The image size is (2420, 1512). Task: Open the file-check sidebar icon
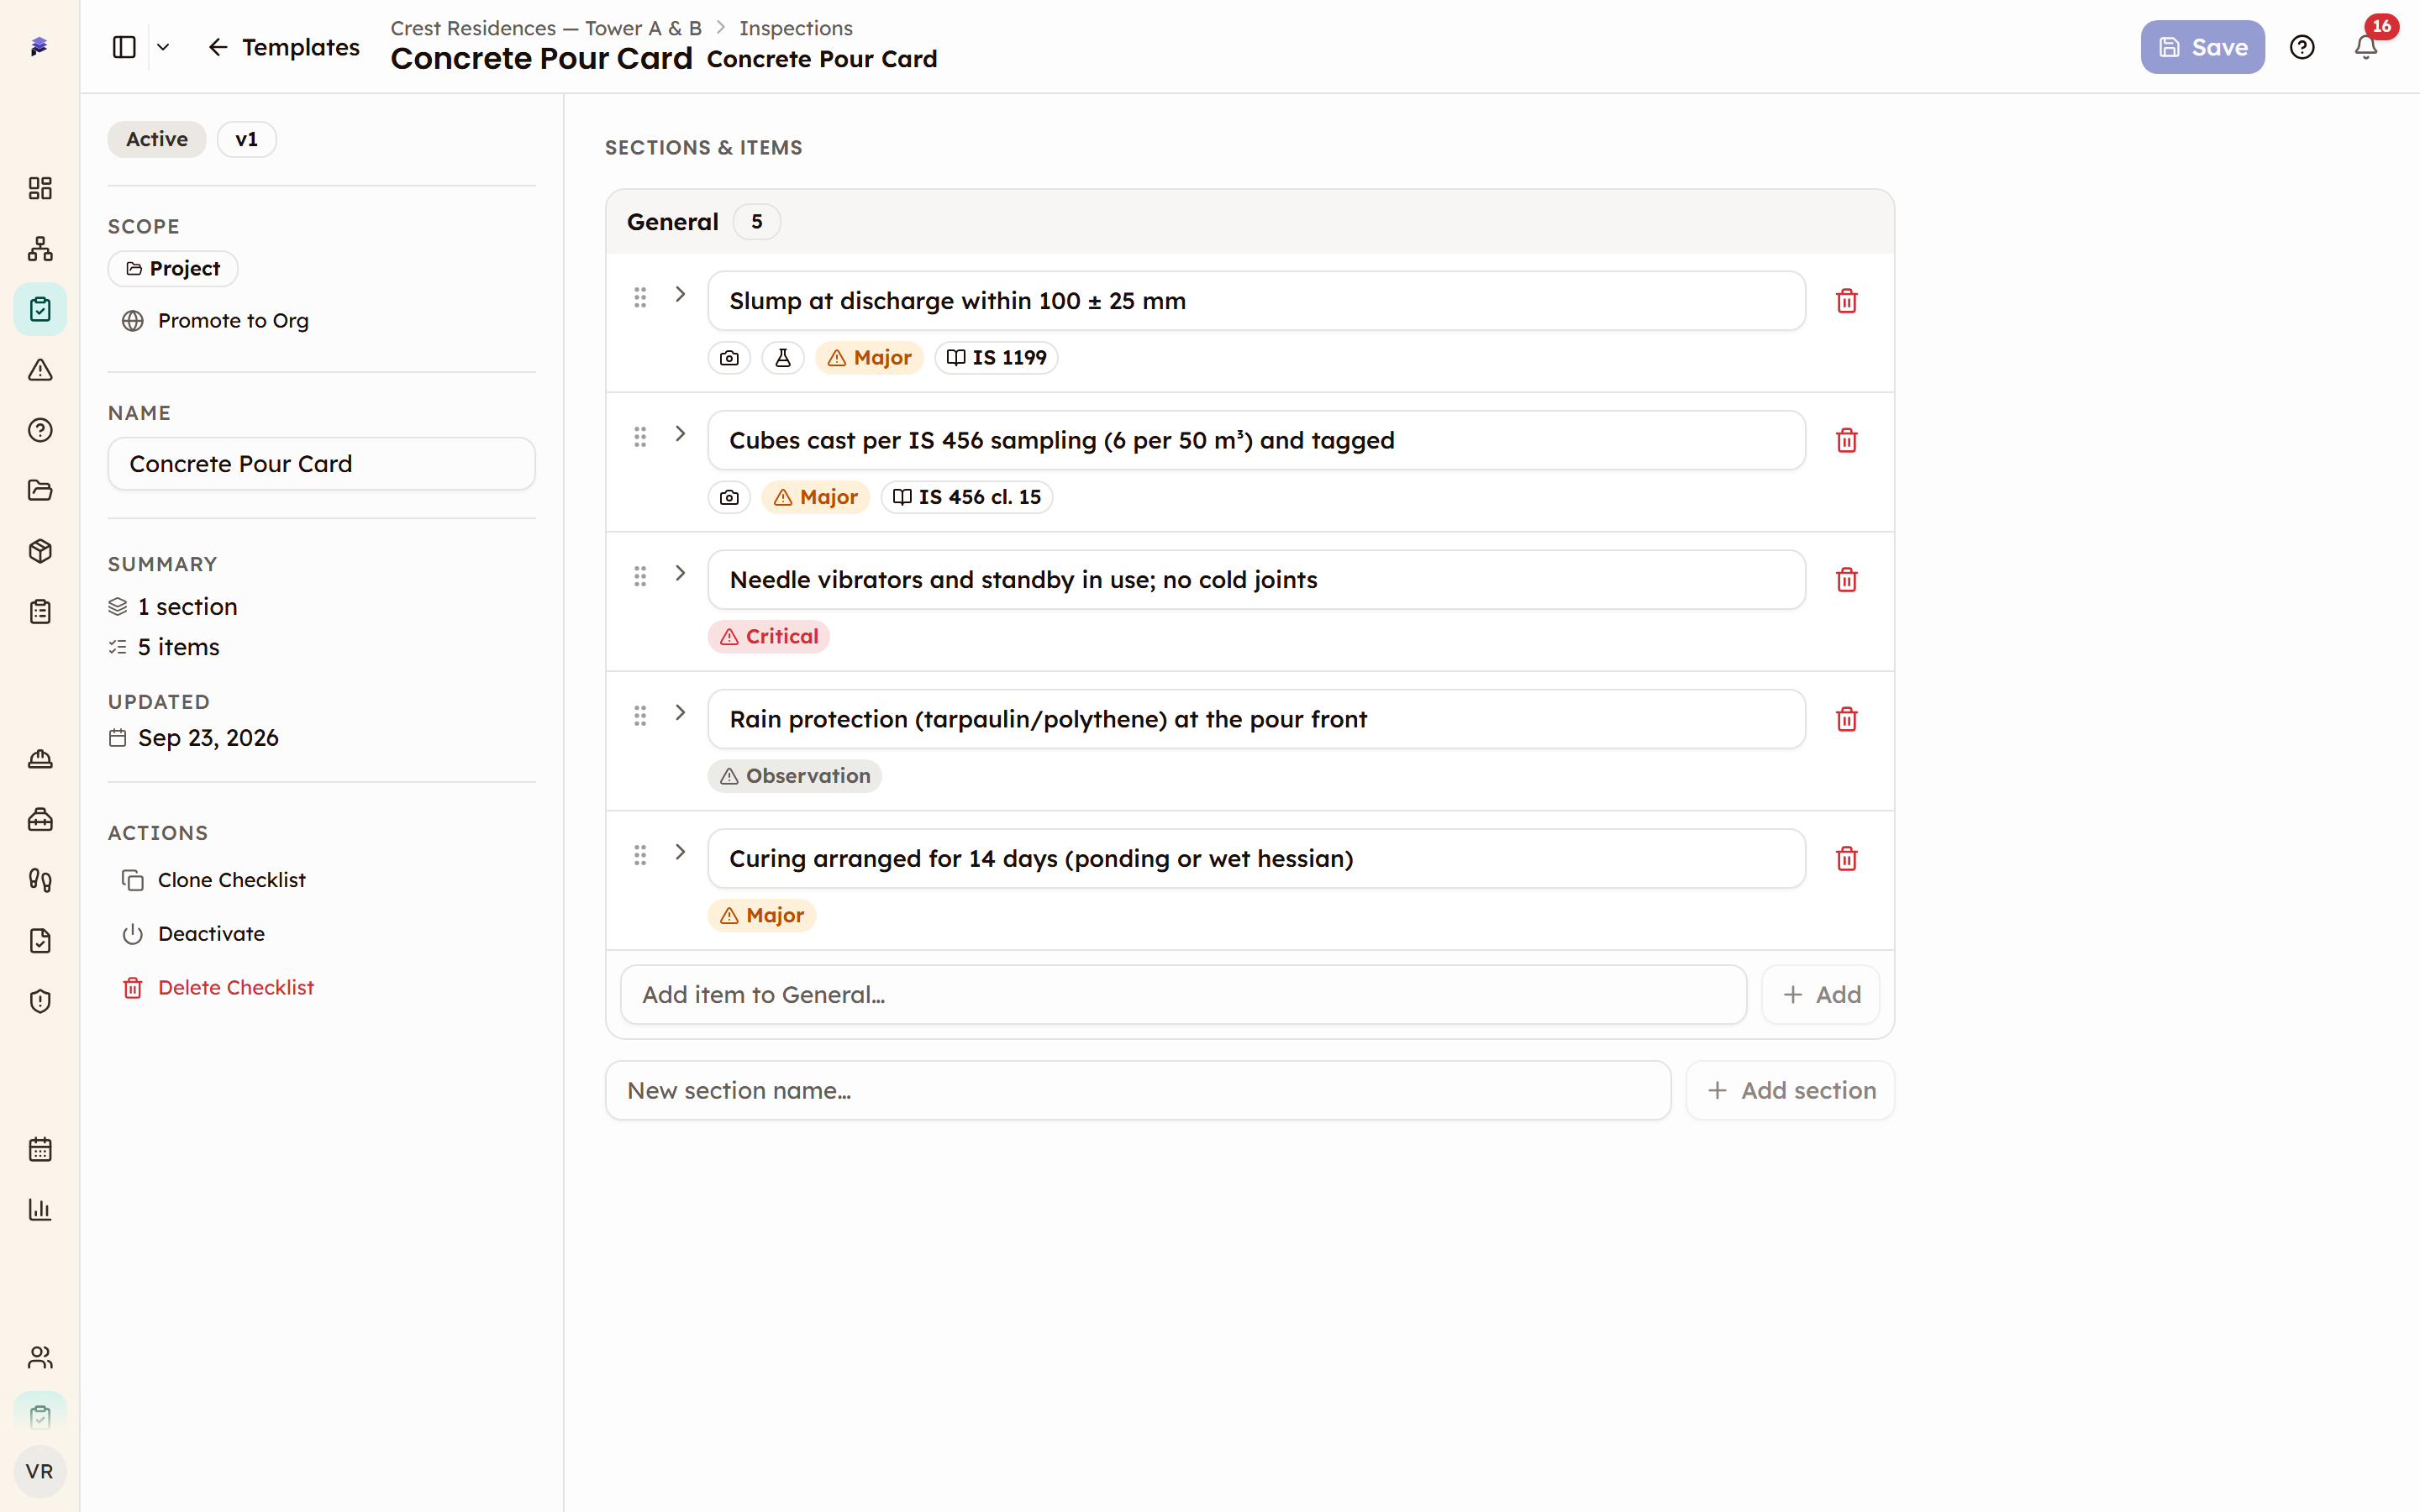[40, 941]
